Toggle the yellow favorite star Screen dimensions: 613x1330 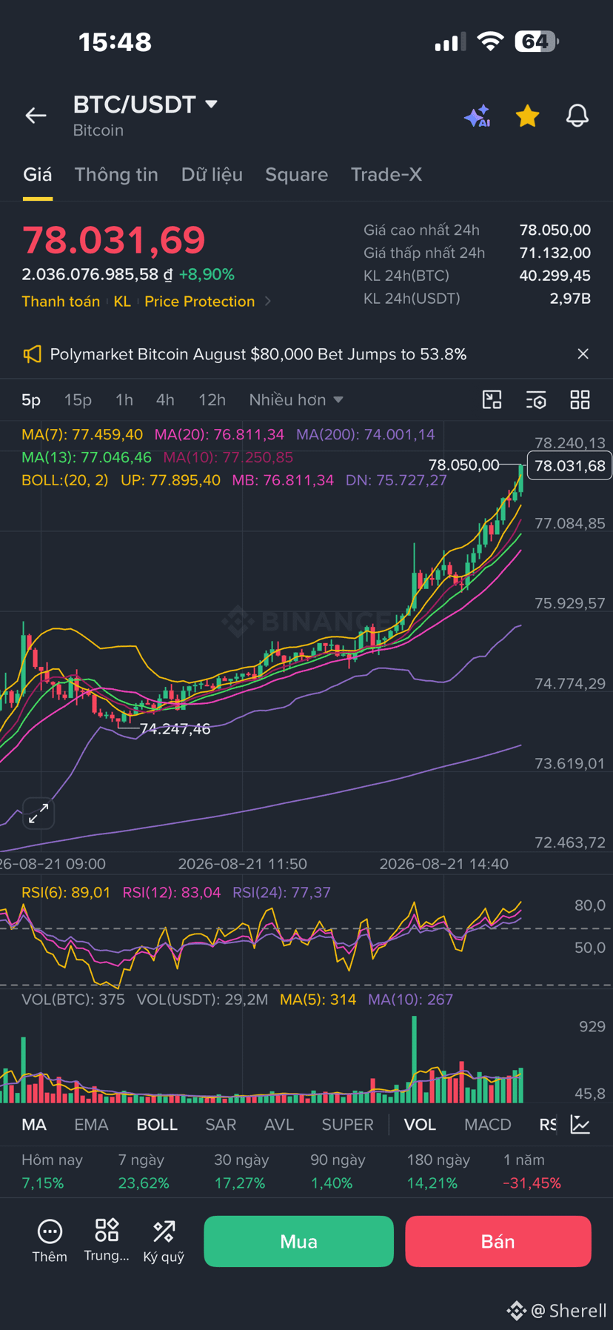click(527, 116)
